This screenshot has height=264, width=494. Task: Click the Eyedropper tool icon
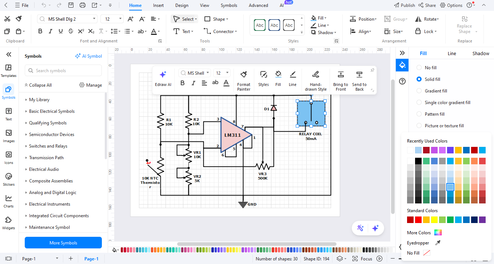tap(438, 243)
